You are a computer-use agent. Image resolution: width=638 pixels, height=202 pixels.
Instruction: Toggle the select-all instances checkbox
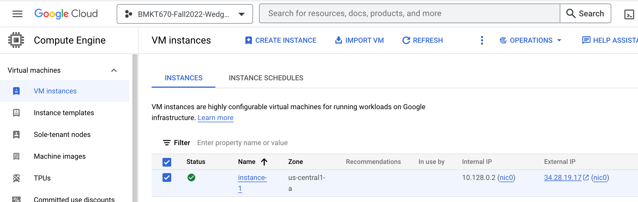pos(167,162)
